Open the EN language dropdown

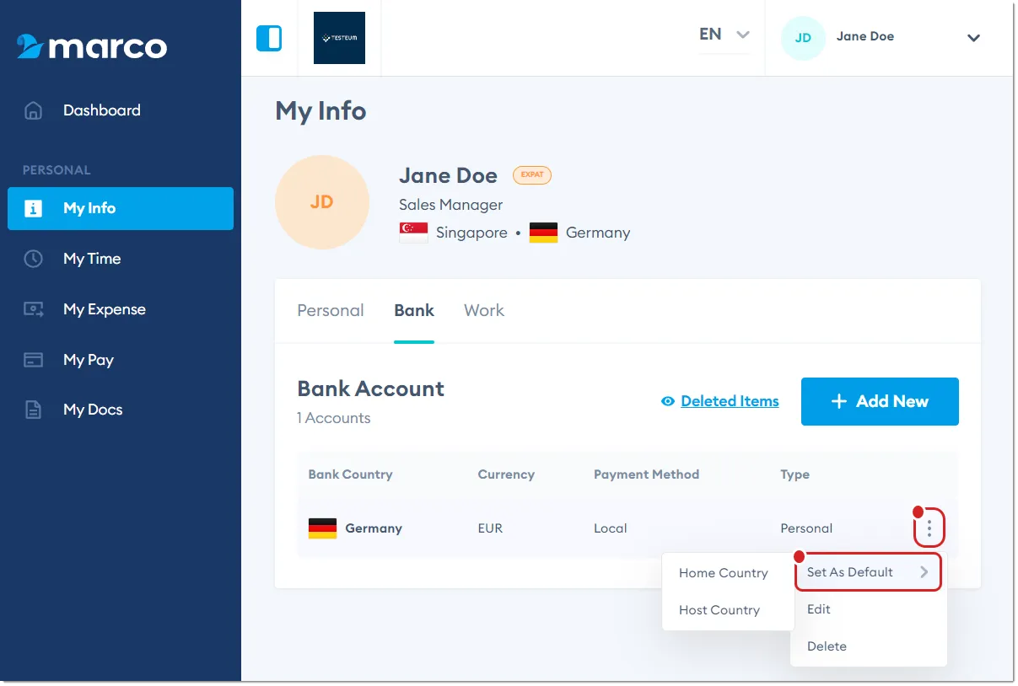[x=724, y=35]
